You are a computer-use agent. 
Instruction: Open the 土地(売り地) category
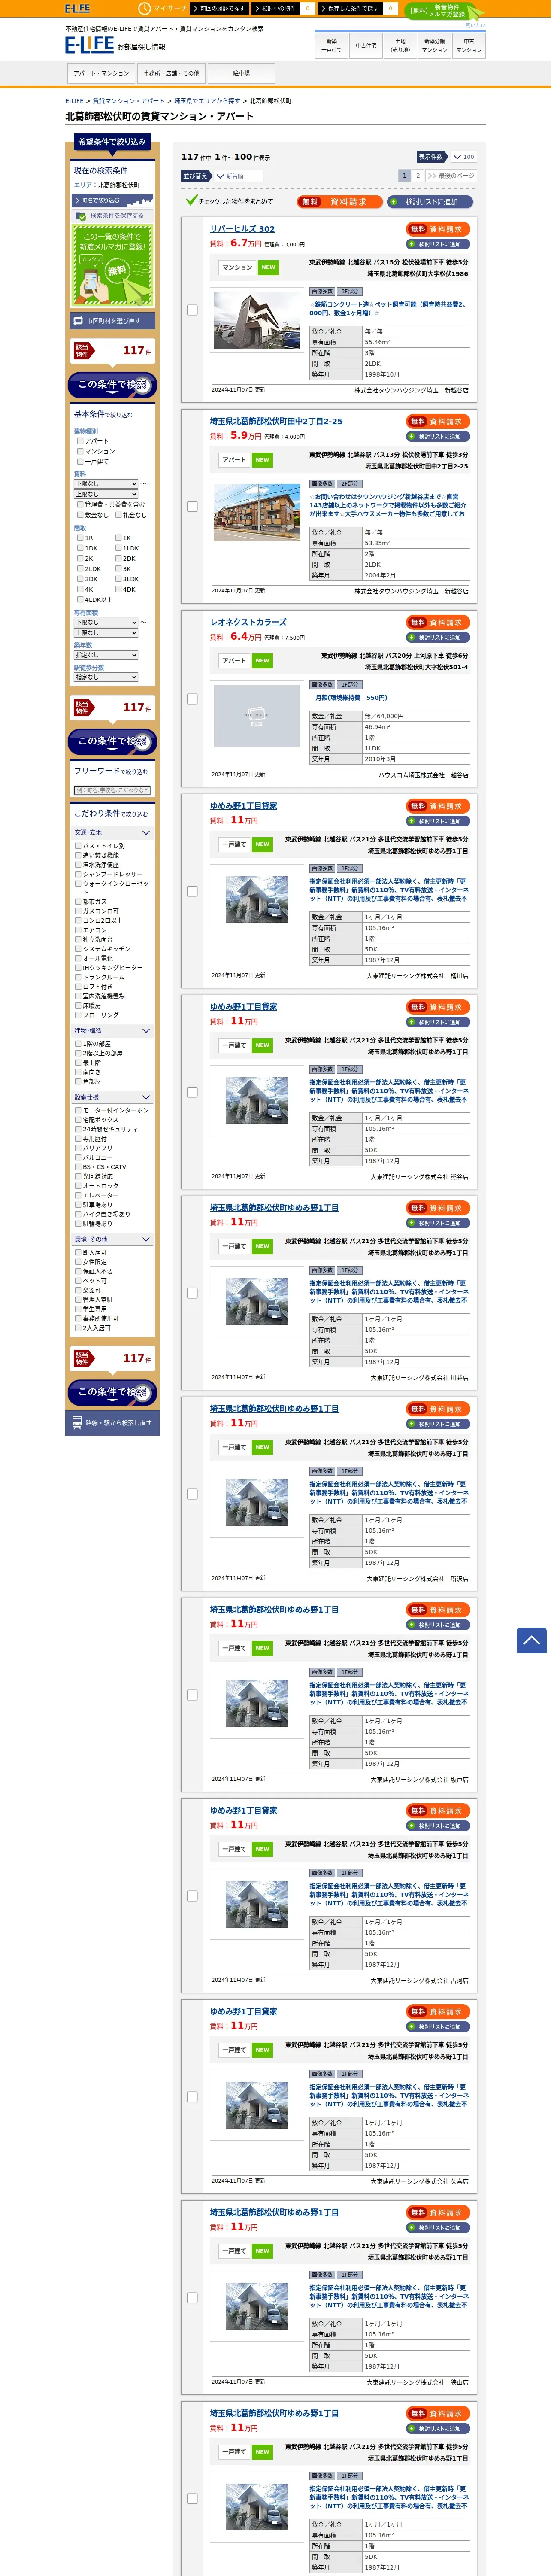tap(400, 45)
